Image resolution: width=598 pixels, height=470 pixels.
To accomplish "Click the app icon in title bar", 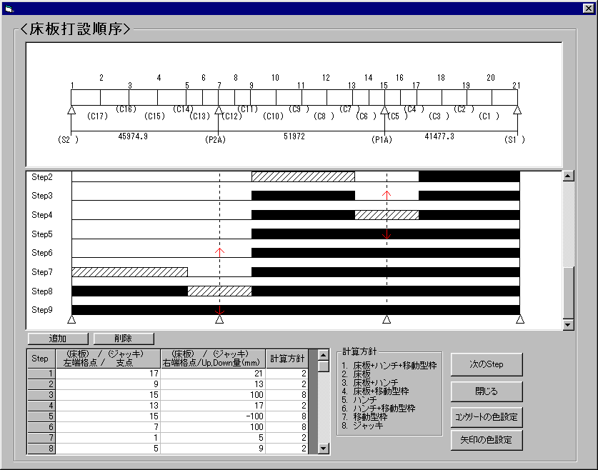I will pyautogui.click(x=9, y=9).
